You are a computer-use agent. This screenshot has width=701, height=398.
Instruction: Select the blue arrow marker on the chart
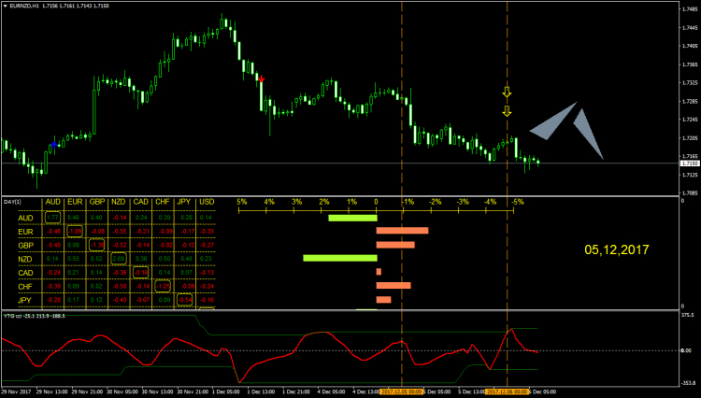coord(56,145)
